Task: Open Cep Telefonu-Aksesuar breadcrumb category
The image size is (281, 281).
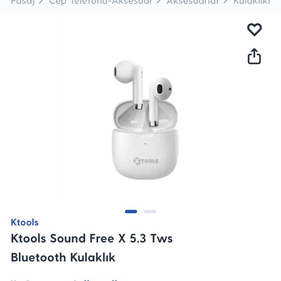Action: coord(100,2)
